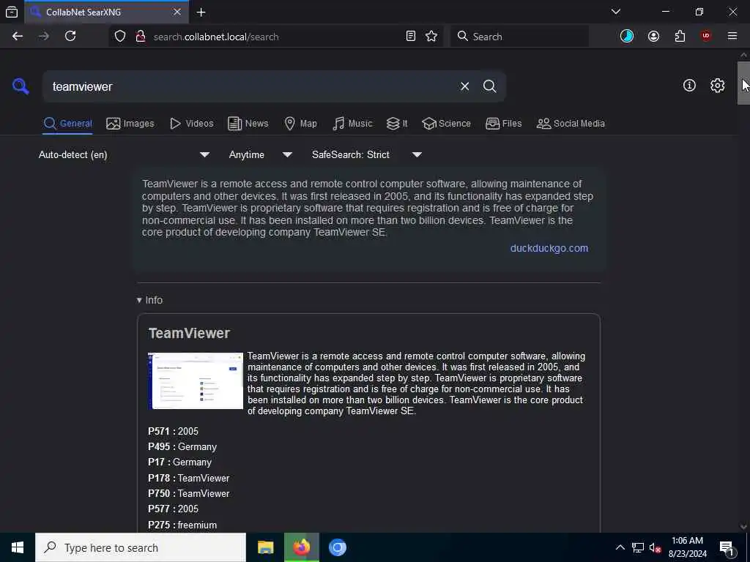
Task: Switch to the Map category
Action: pyautogui.click(x=300, y=123)
